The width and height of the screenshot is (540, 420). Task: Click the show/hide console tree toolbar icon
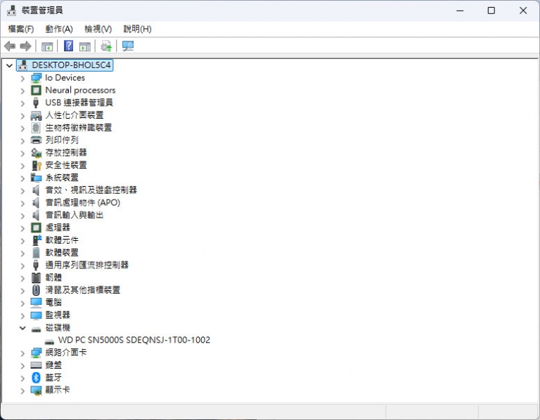click(x=47, y=46)
